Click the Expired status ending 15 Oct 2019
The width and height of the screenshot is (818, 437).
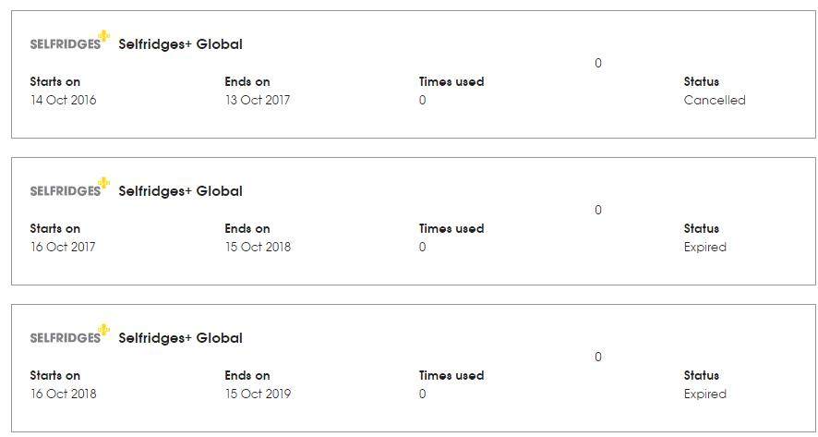coord(704,394)
